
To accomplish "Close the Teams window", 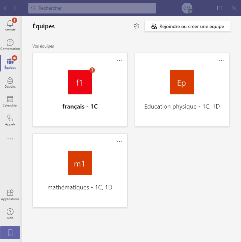I will point(234,8).
